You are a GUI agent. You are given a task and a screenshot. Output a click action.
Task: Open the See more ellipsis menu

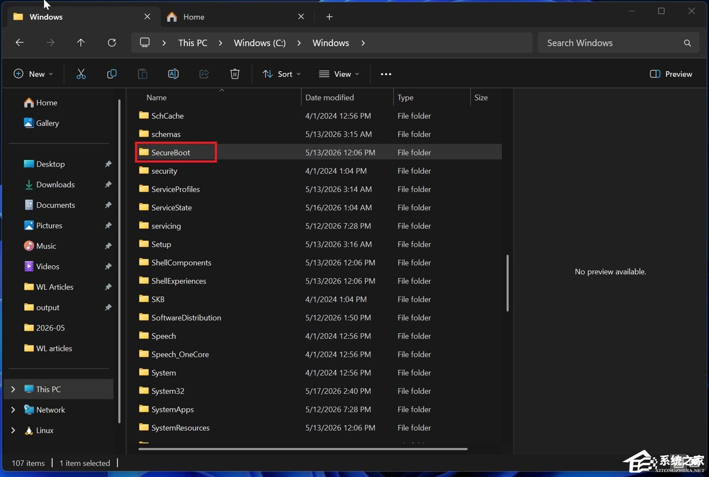click(x=386, y=74)
